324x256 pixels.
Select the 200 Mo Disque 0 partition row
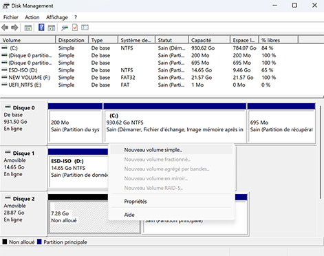tap(149, 55)
